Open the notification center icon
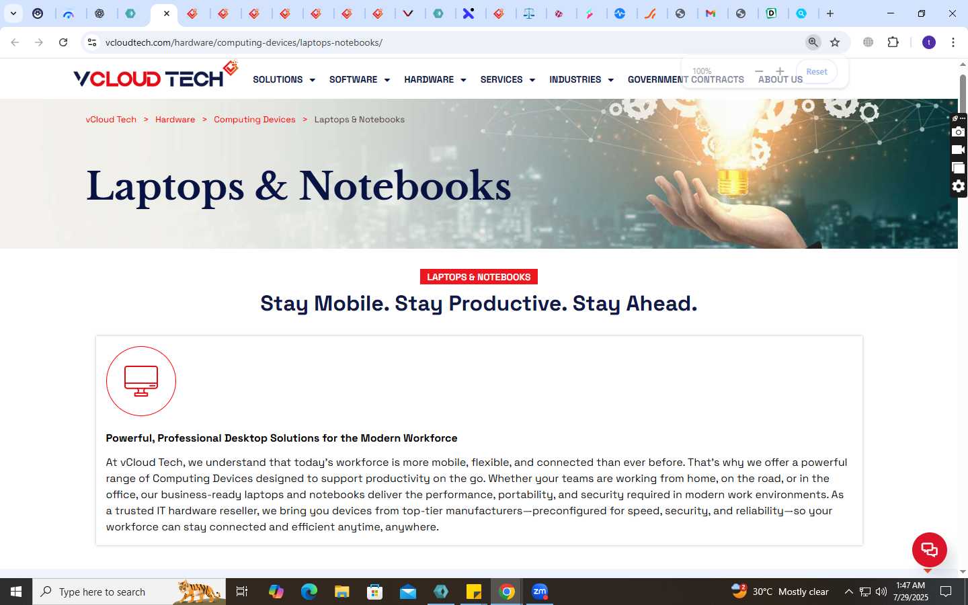 pyautogui.click(x=946, y=592)
